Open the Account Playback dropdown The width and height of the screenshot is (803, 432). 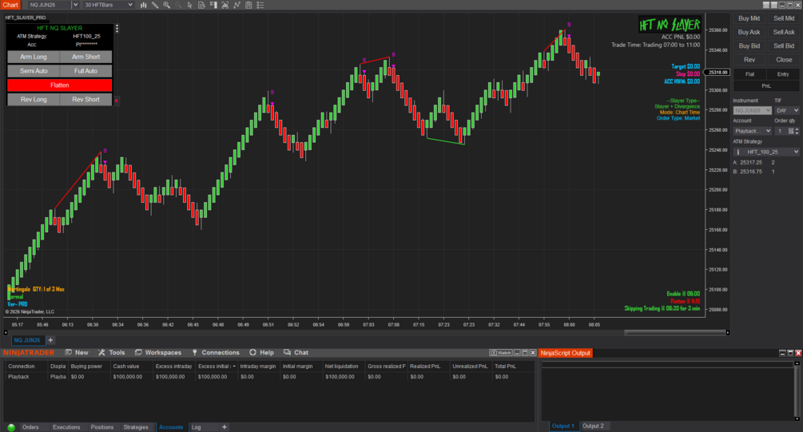753,131
